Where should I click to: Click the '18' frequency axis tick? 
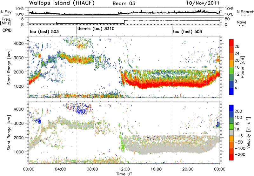pos(21,19)
